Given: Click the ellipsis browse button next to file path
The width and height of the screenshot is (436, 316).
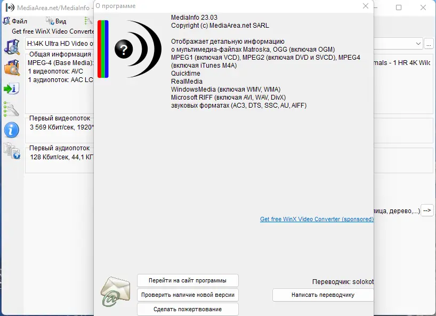Looking at the screenshot, I should (429, 44).
